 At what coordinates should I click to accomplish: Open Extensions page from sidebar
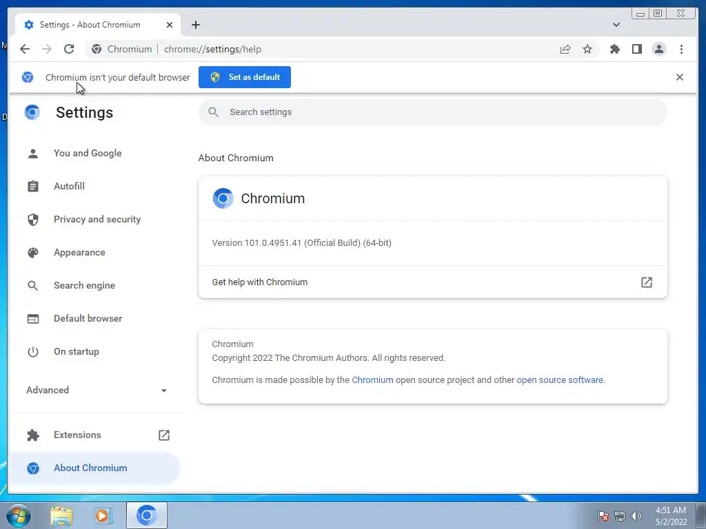point(77,435)
